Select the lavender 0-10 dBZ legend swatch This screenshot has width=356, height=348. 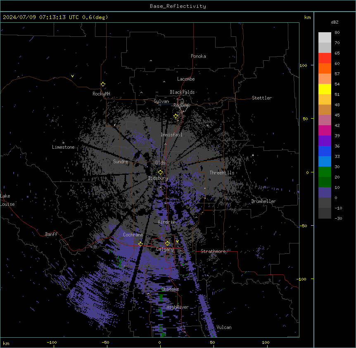click(x=325, y=193)
